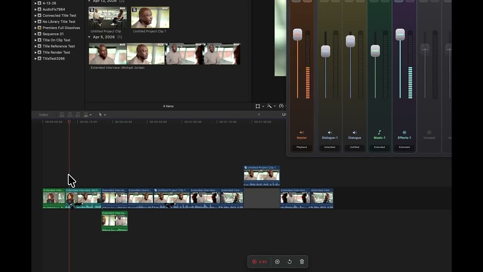The image size is (483, 272).
Task: Open the timeline Index panel
Action: (x=43, y=114)
